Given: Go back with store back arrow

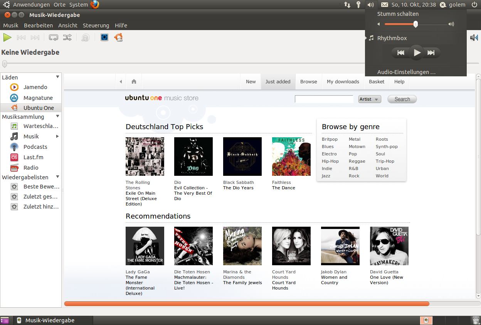Looking at the screenshot, I should tap(121, 82).
